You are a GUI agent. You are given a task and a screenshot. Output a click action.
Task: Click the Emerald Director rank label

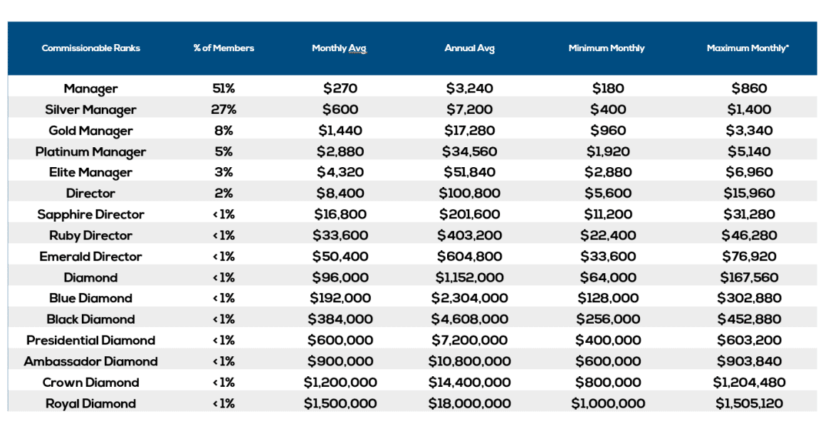pos(91,257)
